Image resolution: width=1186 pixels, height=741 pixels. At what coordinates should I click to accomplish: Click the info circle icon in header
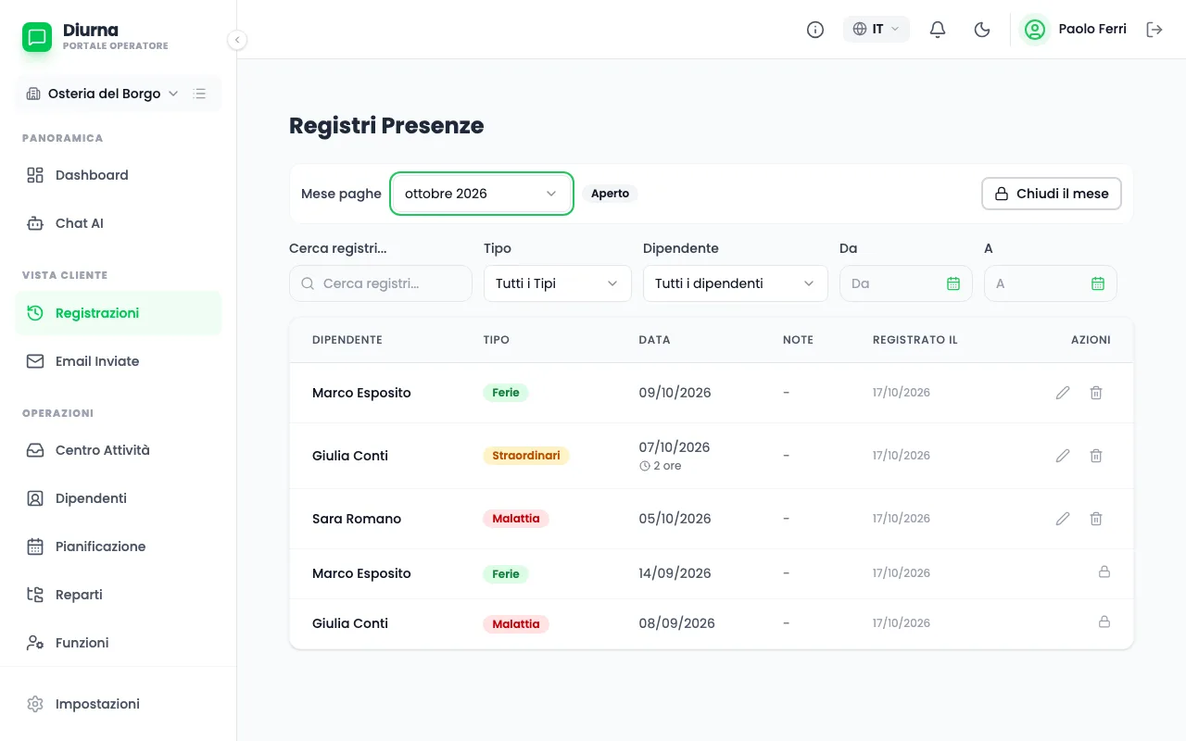pyautogui.click(x=815, y=30)
